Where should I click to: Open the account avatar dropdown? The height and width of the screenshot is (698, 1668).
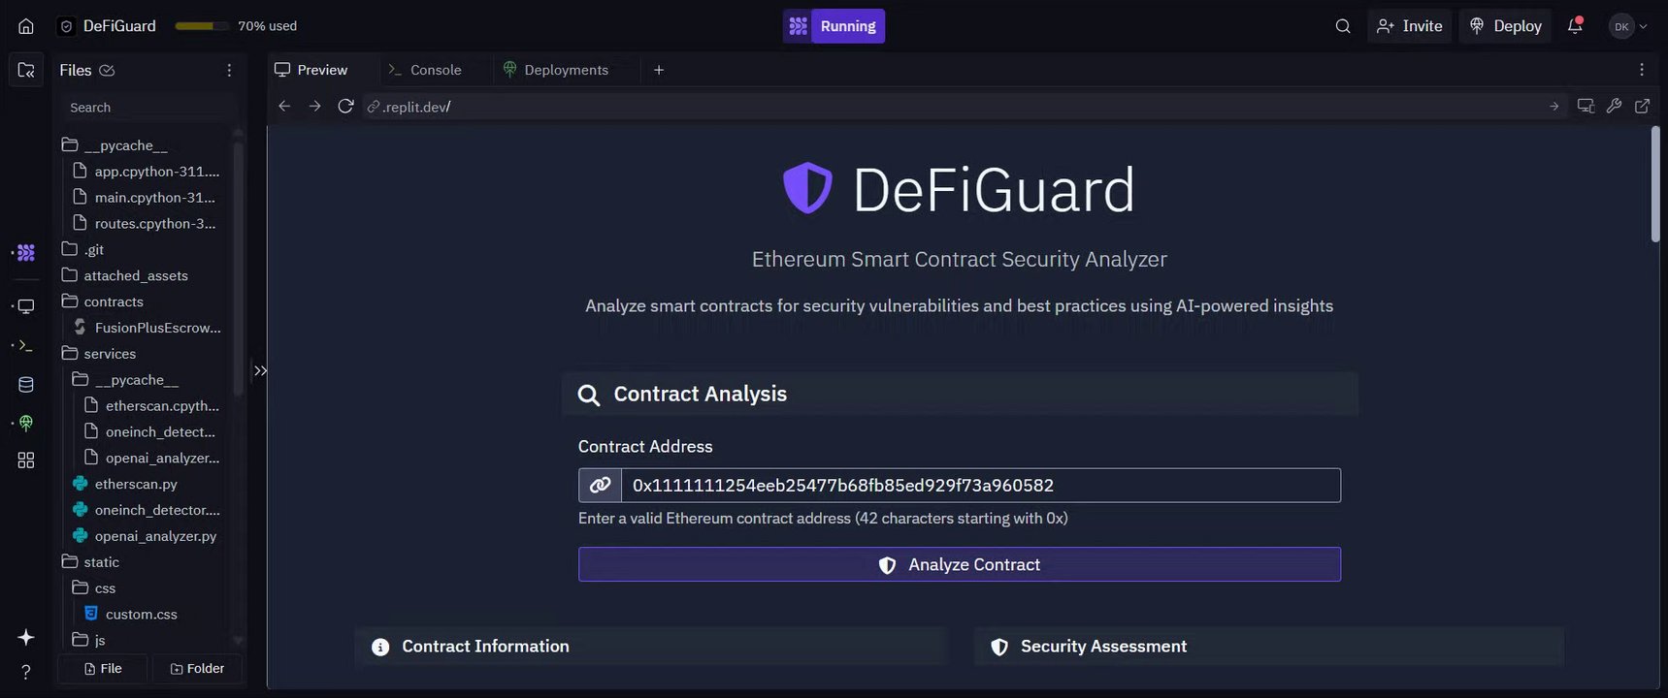pos(1628,26)
